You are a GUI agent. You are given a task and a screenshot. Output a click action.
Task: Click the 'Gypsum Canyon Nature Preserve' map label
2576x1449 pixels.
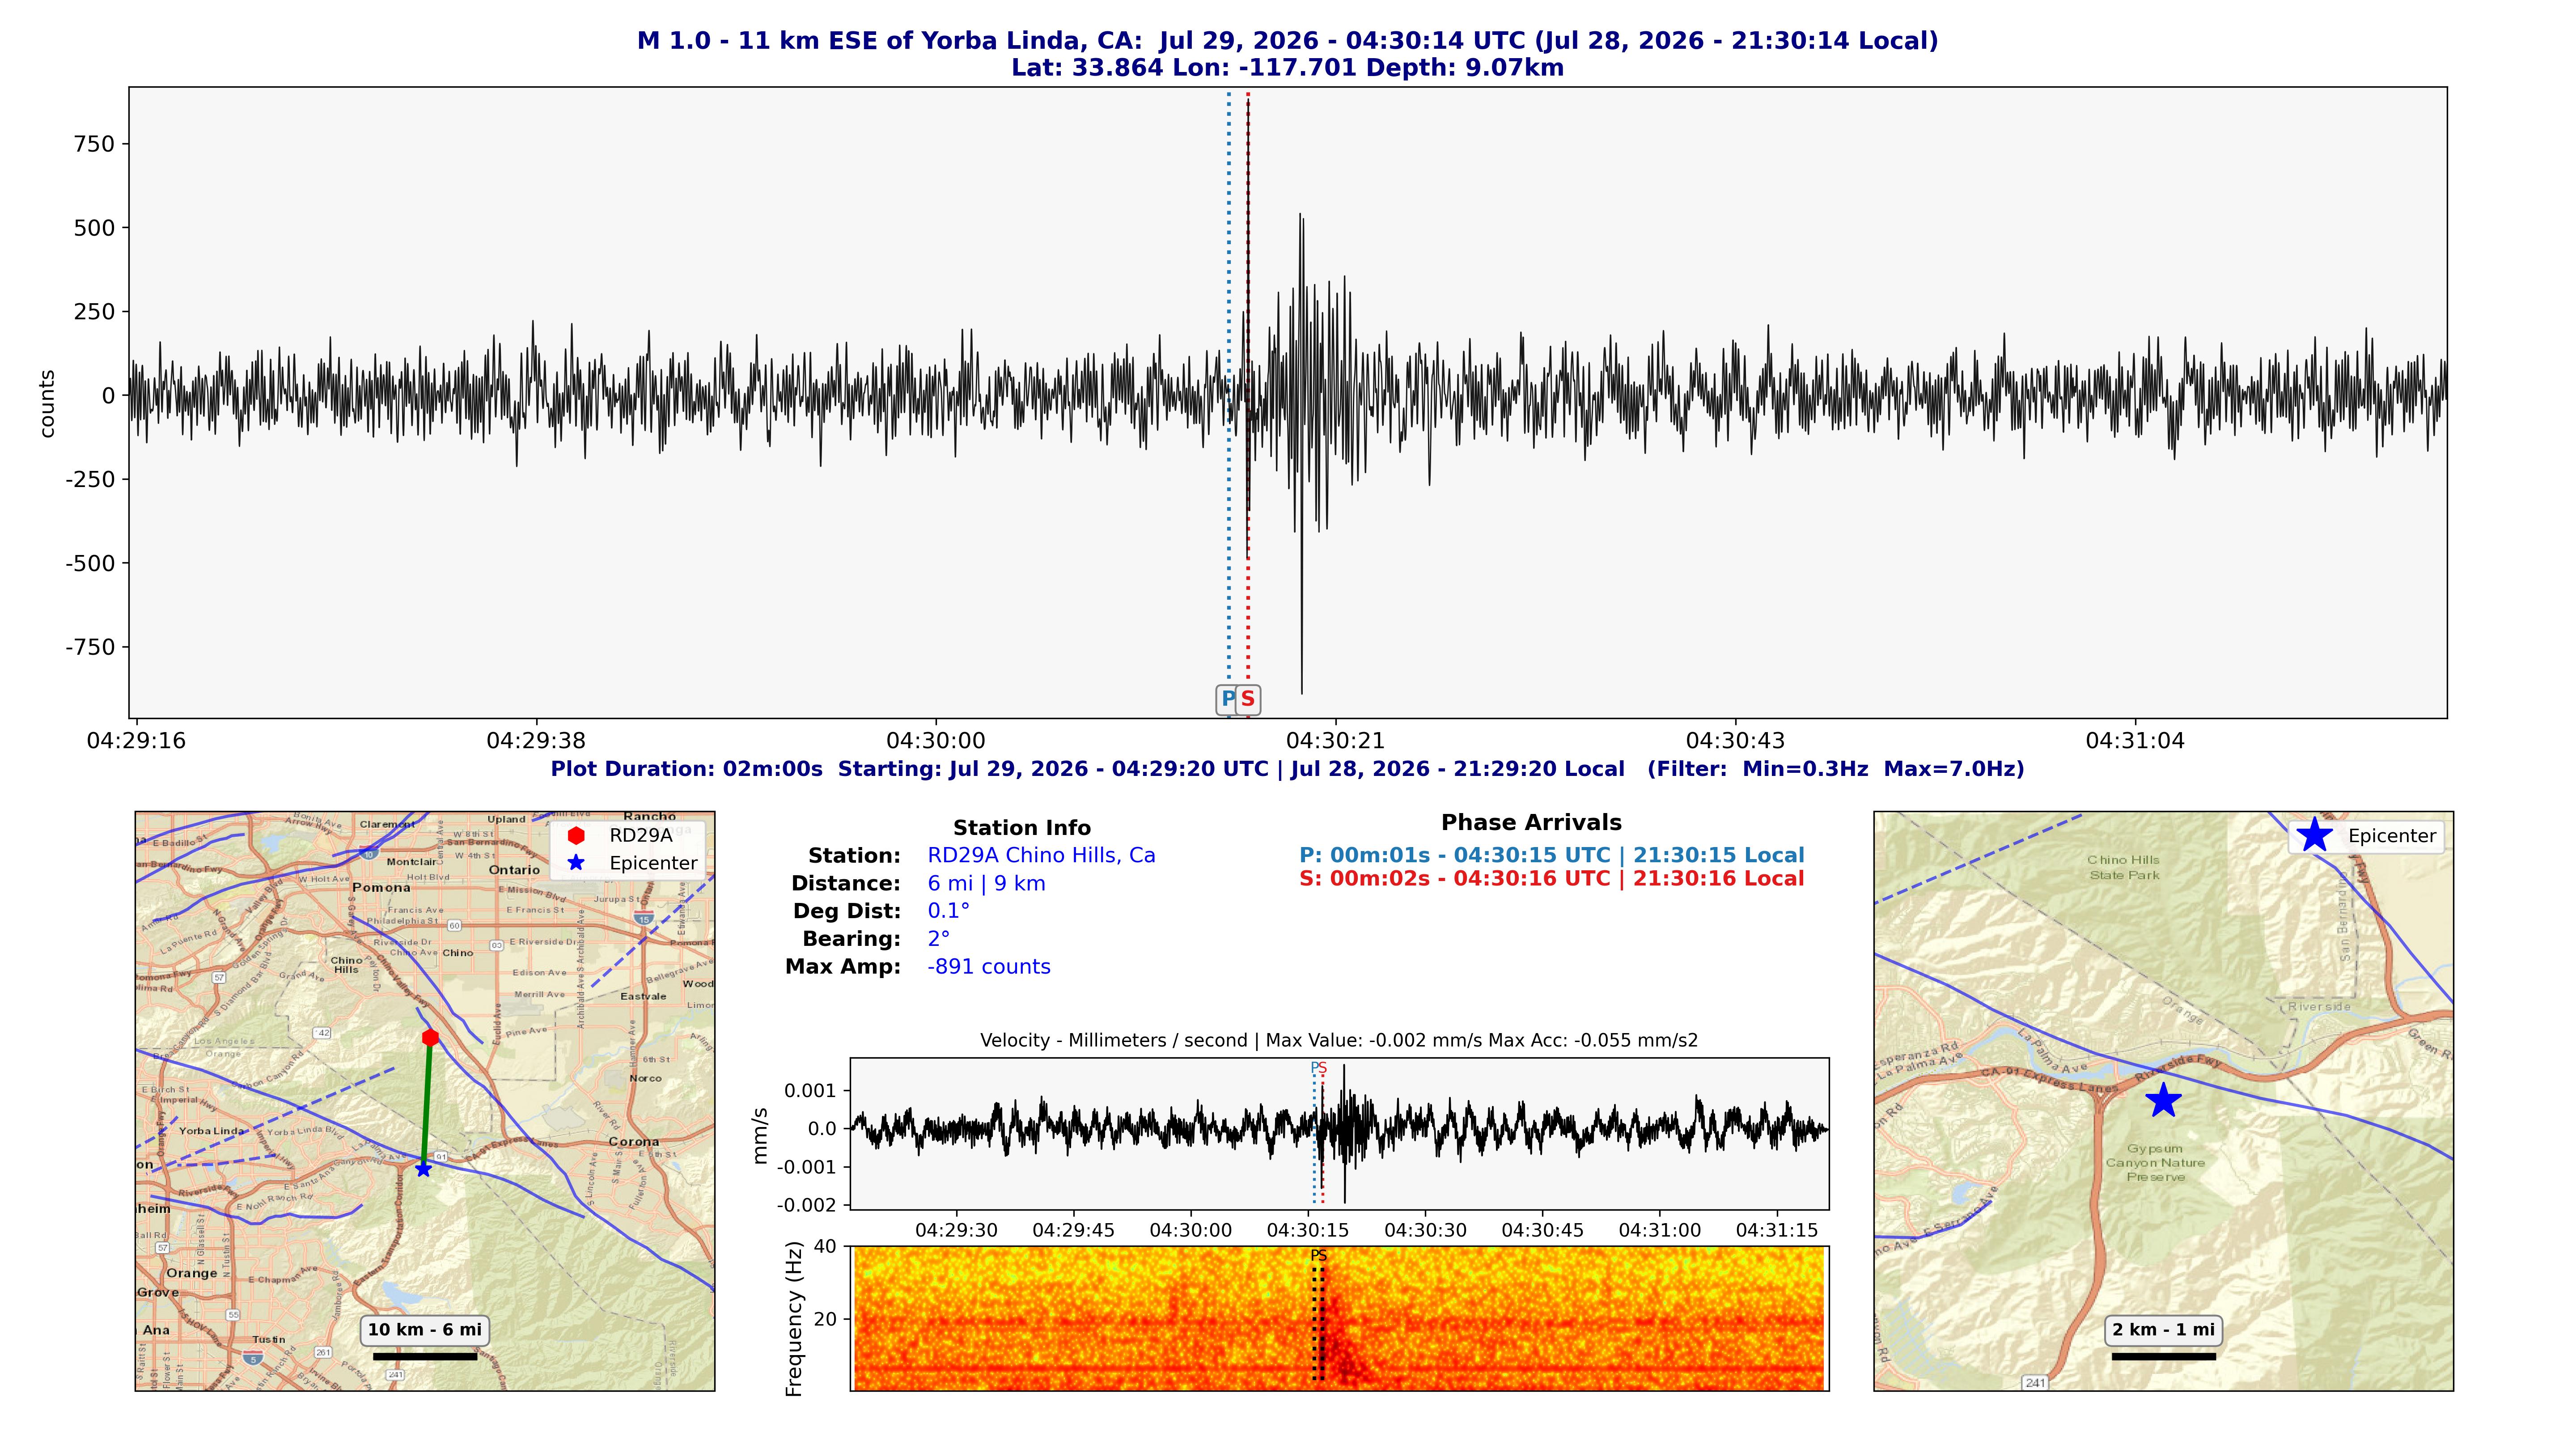tap(2155, 1163)
